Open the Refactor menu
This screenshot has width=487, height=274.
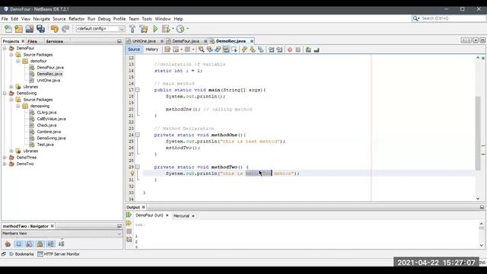coord(76,19)
